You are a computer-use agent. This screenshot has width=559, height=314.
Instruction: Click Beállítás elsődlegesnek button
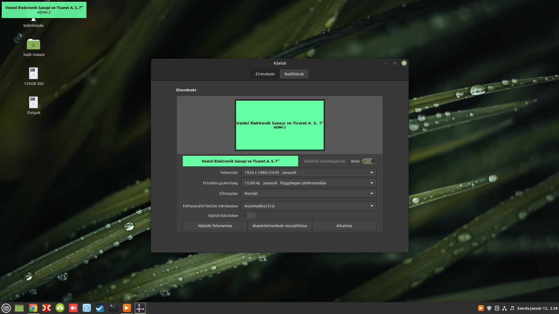(324, 161)
